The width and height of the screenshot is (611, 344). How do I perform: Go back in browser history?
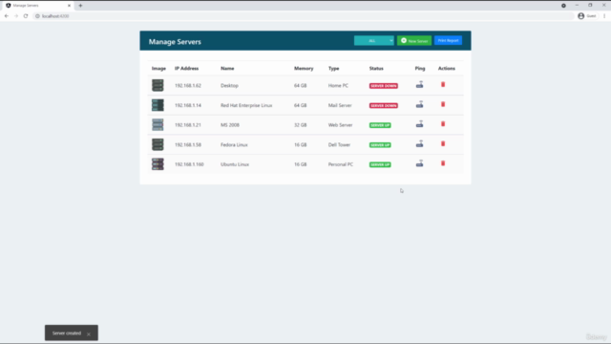pos(7,16)
